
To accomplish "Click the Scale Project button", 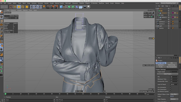I will pos(168,74).
